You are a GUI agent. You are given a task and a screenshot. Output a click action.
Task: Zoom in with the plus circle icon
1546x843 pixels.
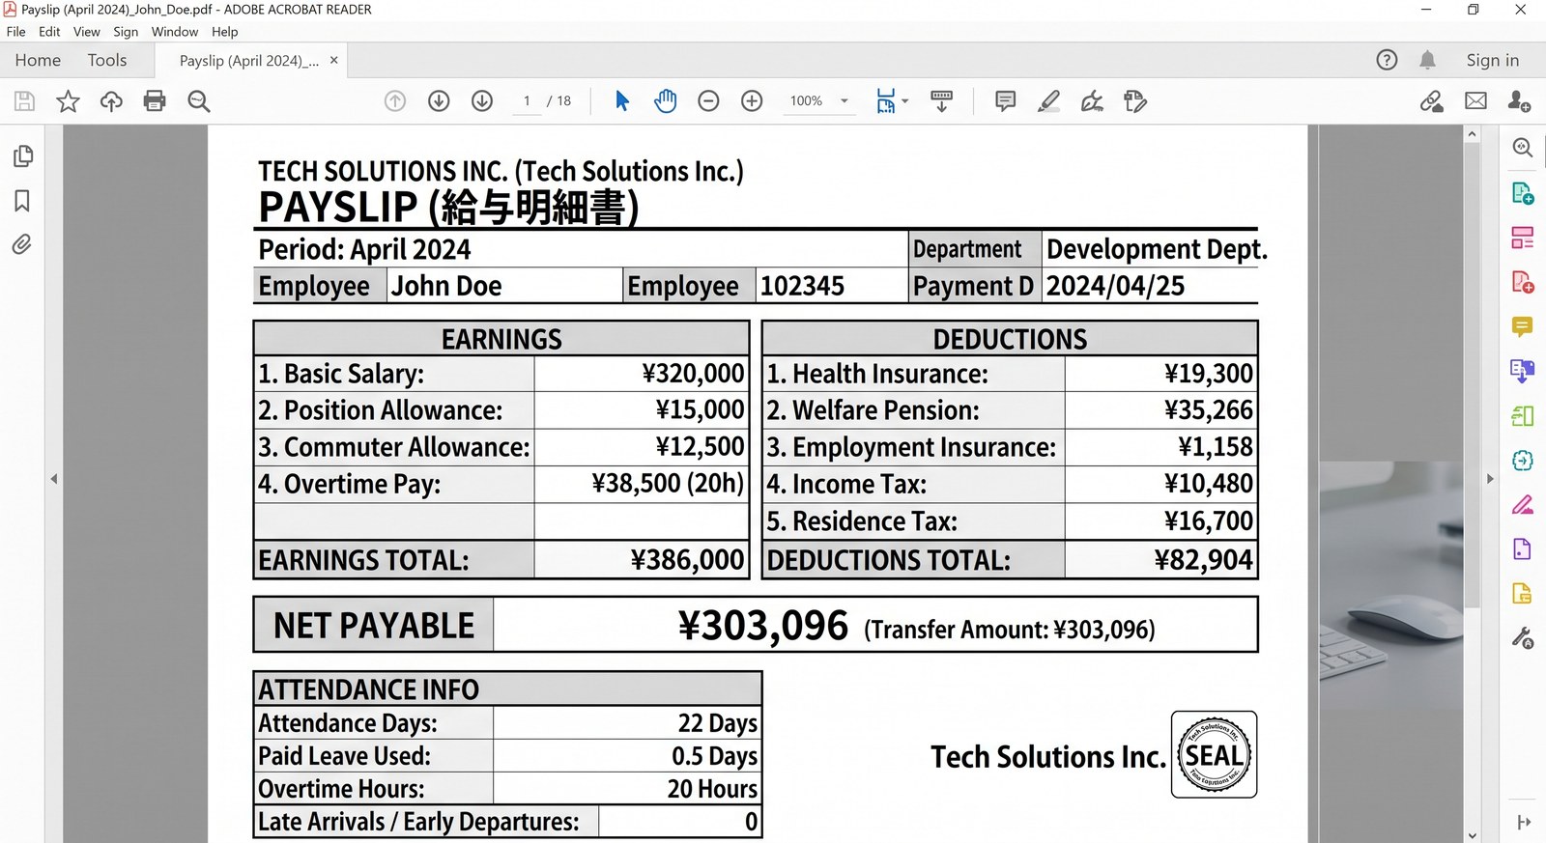coord(752,100)
